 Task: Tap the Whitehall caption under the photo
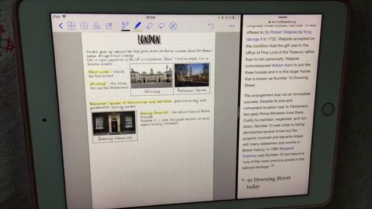(152, 92)
